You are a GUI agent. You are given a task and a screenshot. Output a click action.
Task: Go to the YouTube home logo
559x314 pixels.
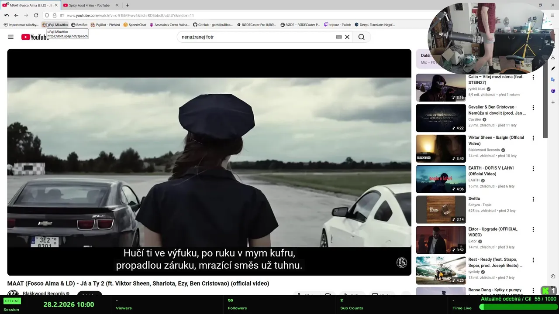pyautogui.click(x=35, y=37)
